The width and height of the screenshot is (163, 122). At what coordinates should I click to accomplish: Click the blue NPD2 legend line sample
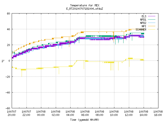click(x=152, y=23)
